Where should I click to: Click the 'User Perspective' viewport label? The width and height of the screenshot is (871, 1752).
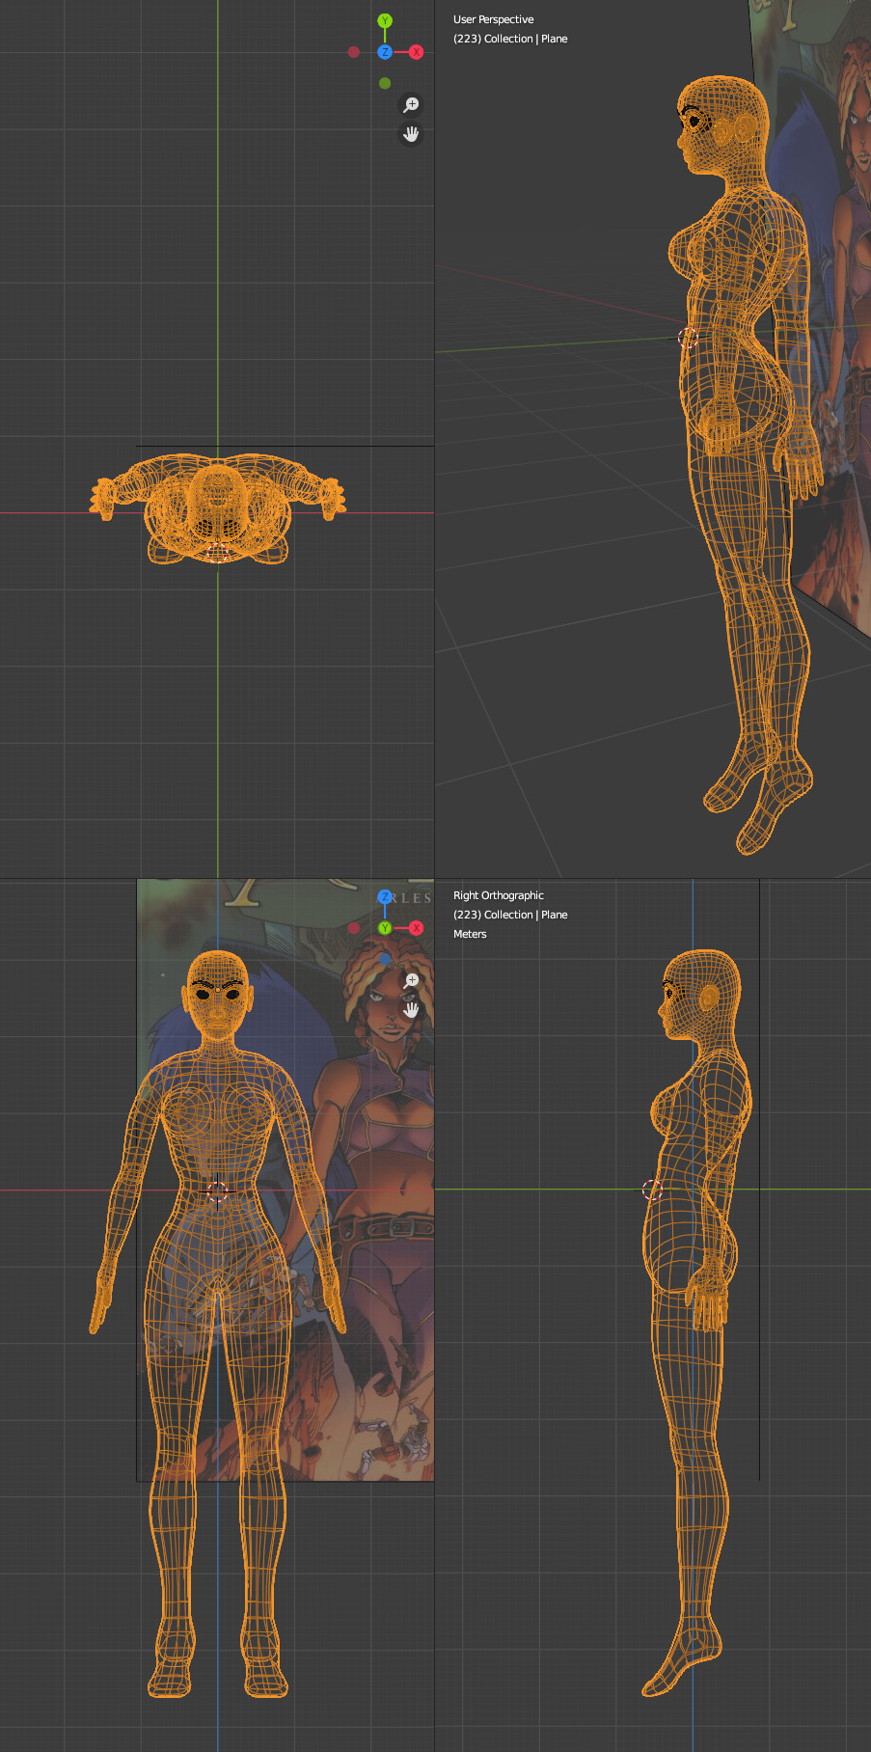(x=493, y=19)
